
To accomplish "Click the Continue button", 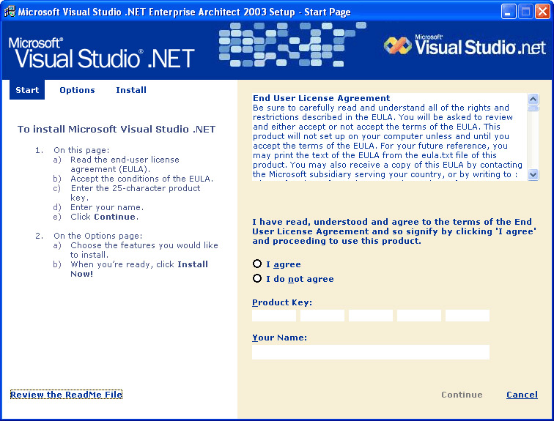I will 462,395.
